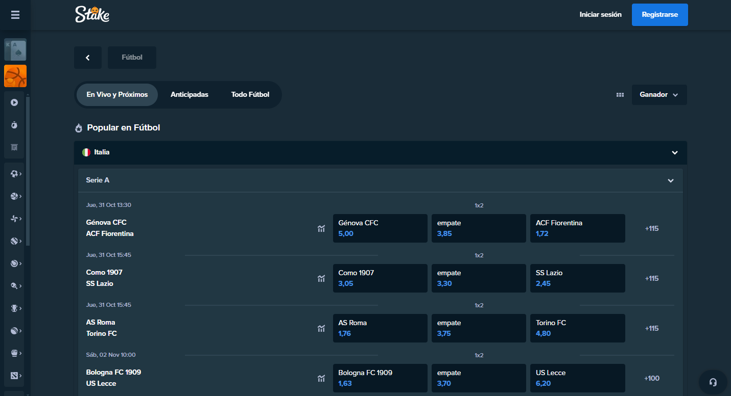Show +115 more markets for Génova CFC match
731x396 pixels.
click(652, 228)
